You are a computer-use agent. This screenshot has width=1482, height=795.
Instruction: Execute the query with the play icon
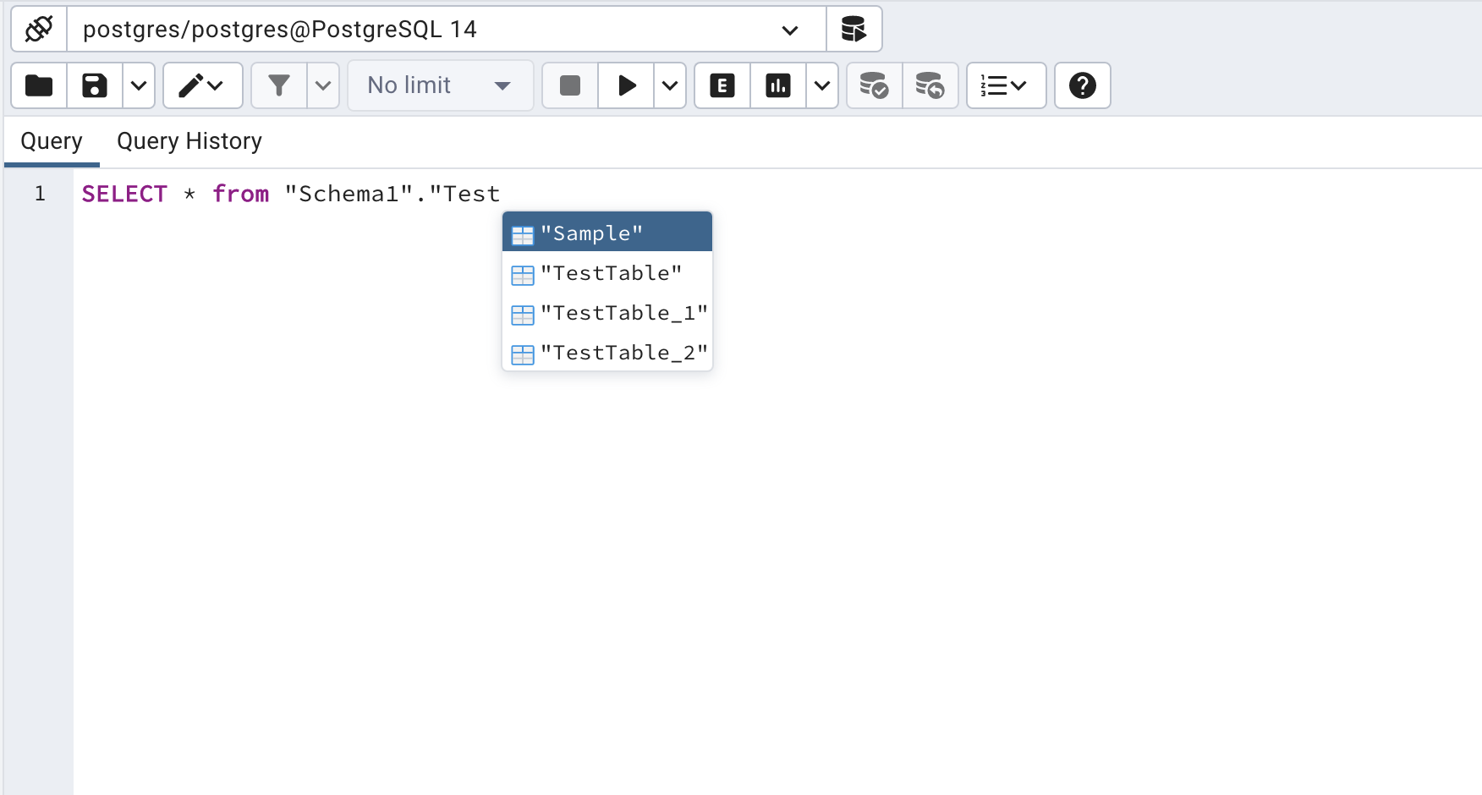(x=626, y=85)
